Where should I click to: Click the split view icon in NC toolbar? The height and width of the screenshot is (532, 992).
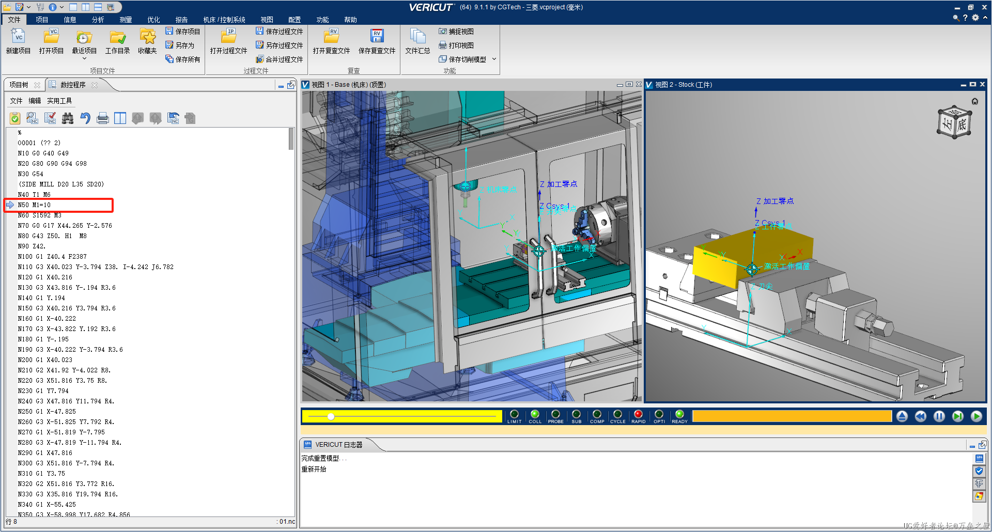pos(120,118)
